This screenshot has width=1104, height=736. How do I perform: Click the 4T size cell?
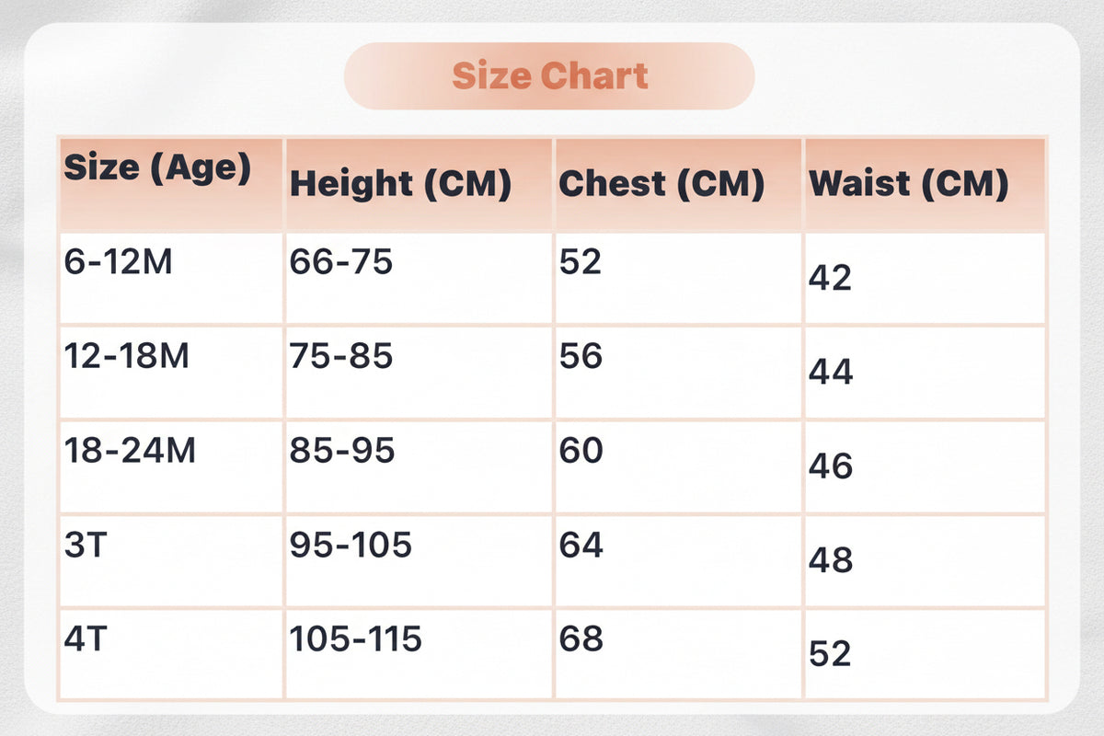pyautogui.click(x=171, y=654)
